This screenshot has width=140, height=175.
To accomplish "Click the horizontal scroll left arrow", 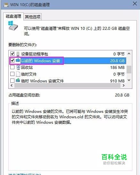I will (x=12, y=86).
